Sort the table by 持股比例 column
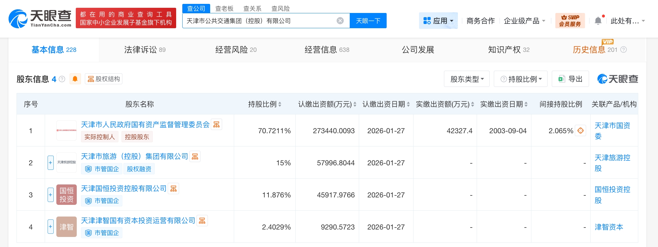The image size is (658, 247). coord(265,104)
